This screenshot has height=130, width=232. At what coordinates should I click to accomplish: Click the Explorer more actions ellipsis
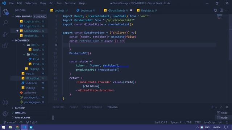(43, 10)
